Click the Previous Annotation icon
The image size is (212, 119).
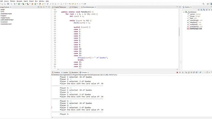point(66,4)
